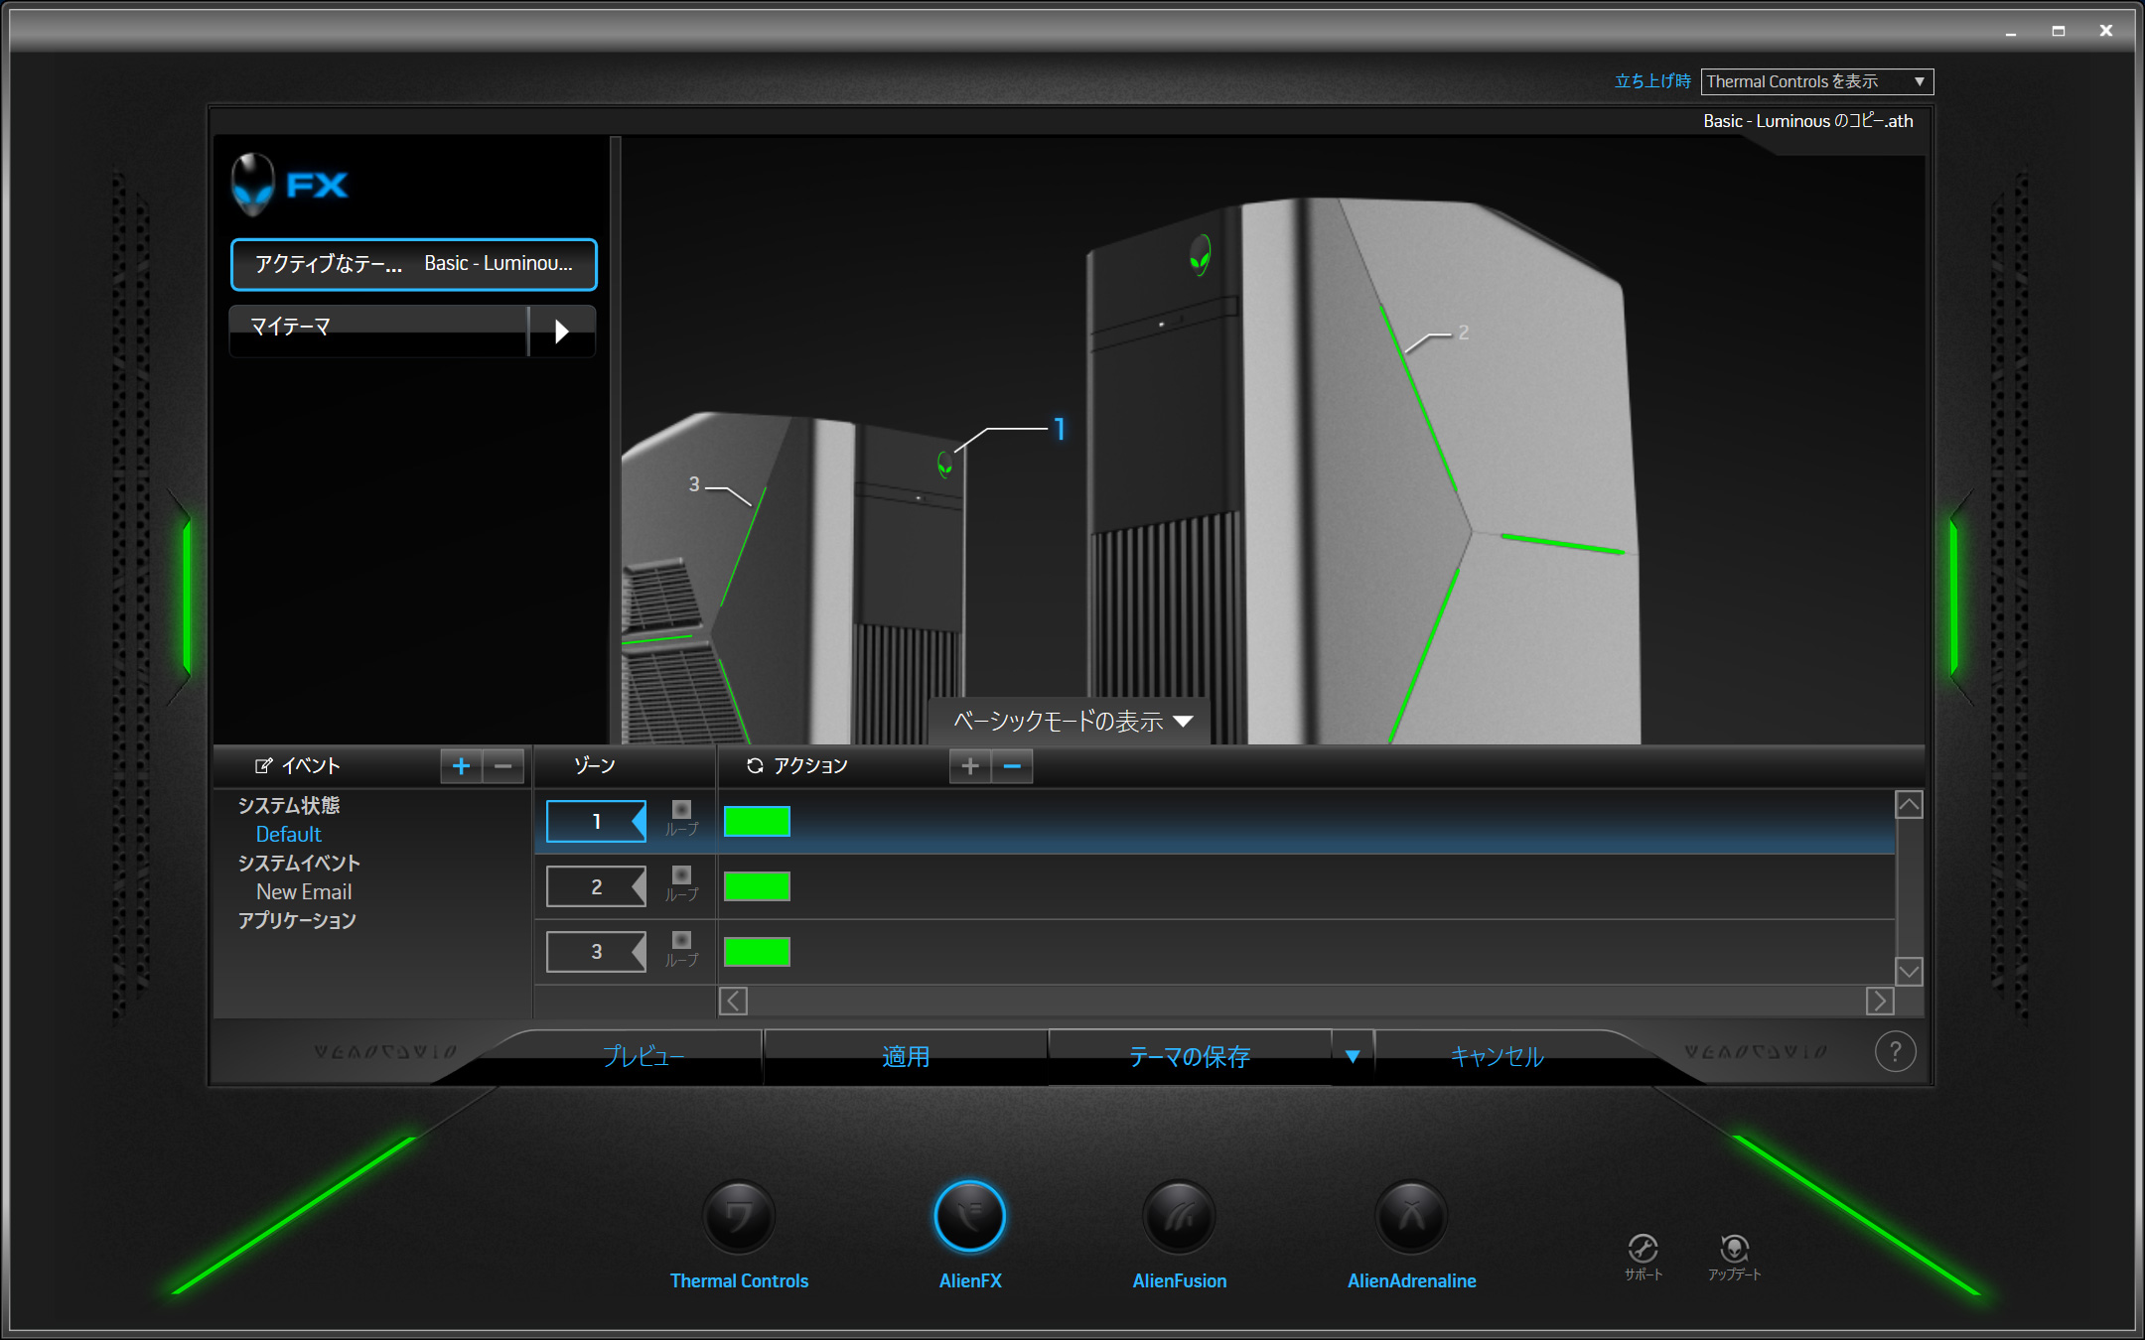The height and width of the screenshot is (1340, 2145).
Task: Open the AlienAdrenaline module icon
Action: (1411, 1216)
